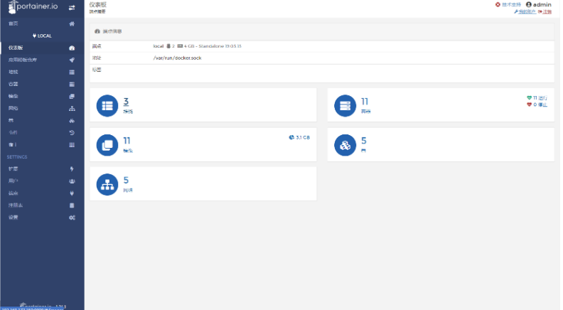This screenshot has height=310, width=563.
Task: Toggle the sidebar with the arrows icon
Action: tap(72, 8)
